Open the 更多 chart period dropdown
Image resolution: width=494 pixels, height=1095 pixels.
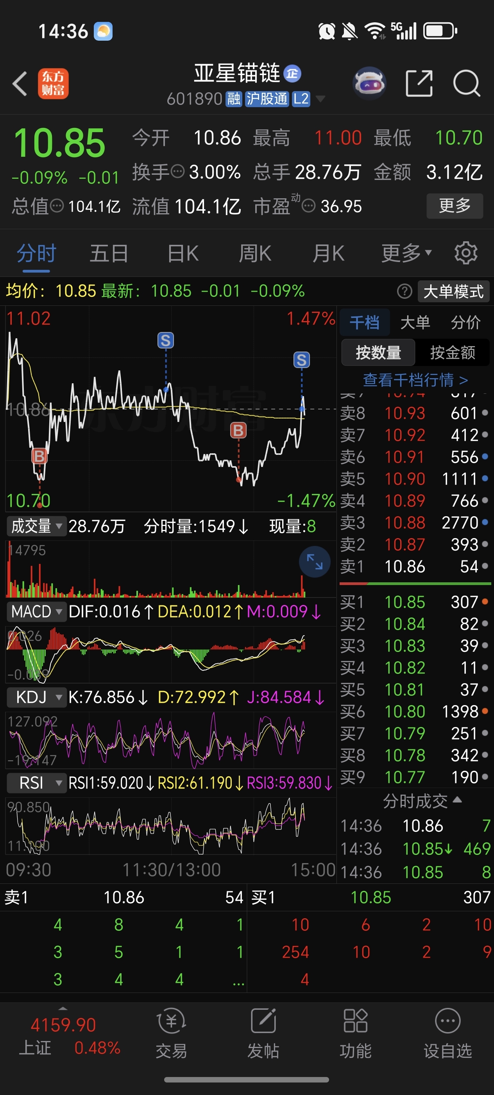coord(406,254)
